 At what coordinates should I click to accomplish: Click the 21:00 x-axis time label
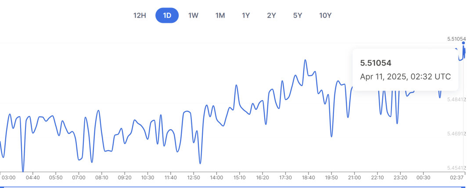click(354, 177)
